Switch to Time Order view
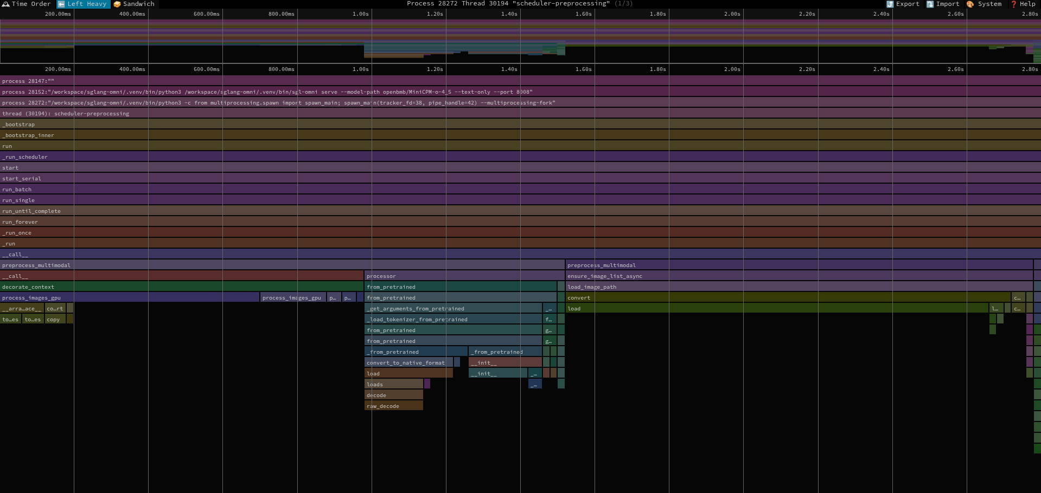 (26, 4)
